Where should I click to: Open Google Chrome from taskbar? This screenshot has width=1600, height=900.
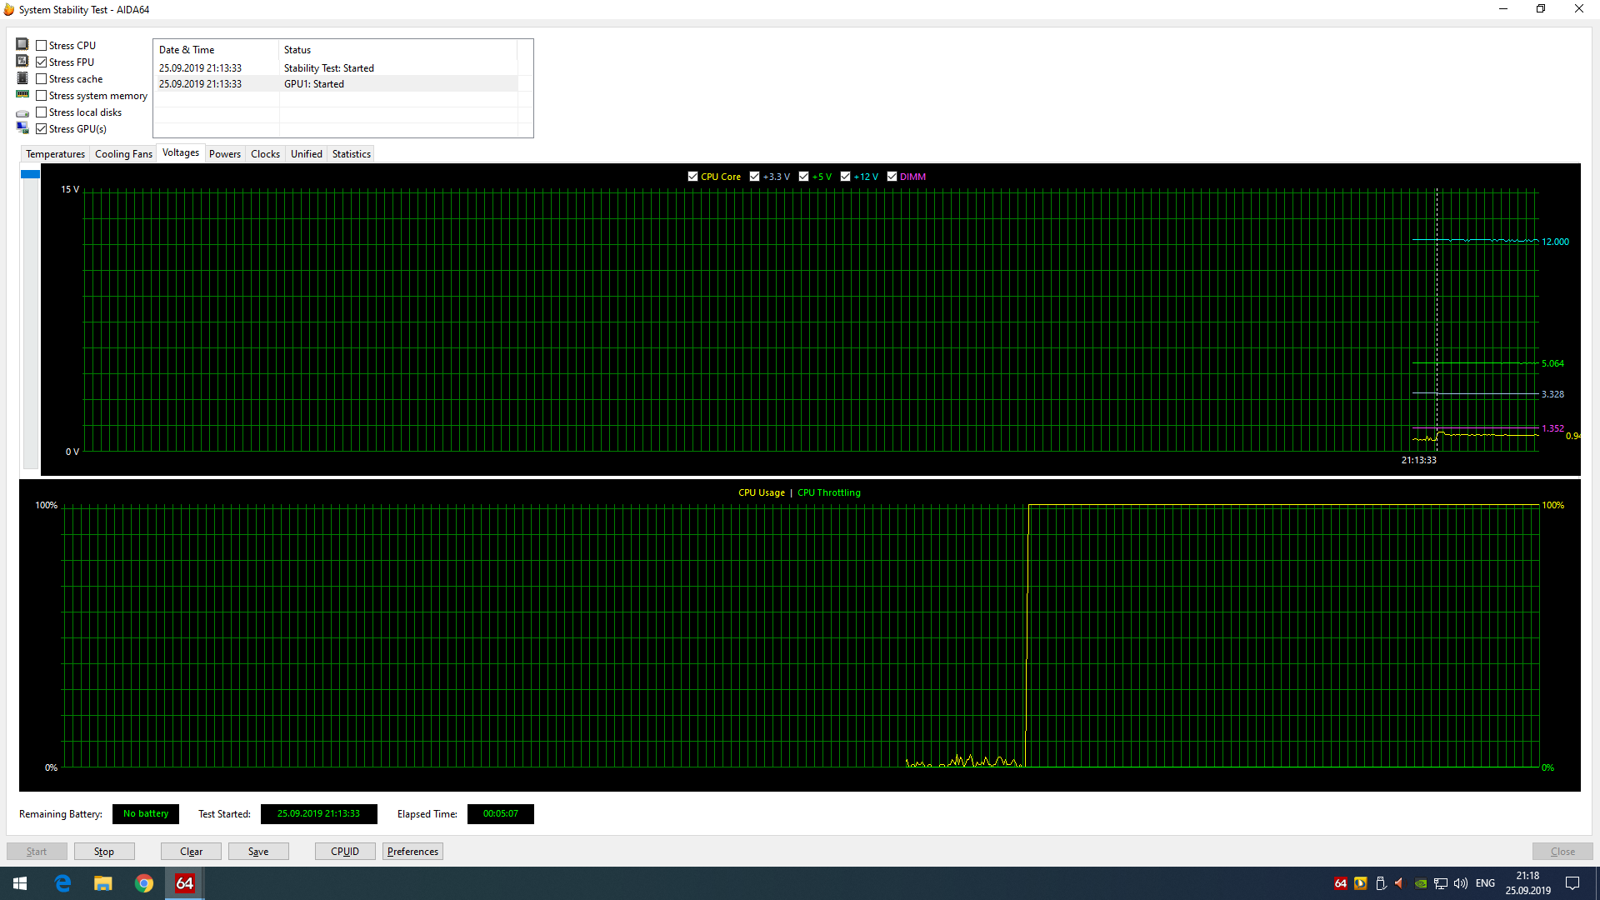point(144,883)
